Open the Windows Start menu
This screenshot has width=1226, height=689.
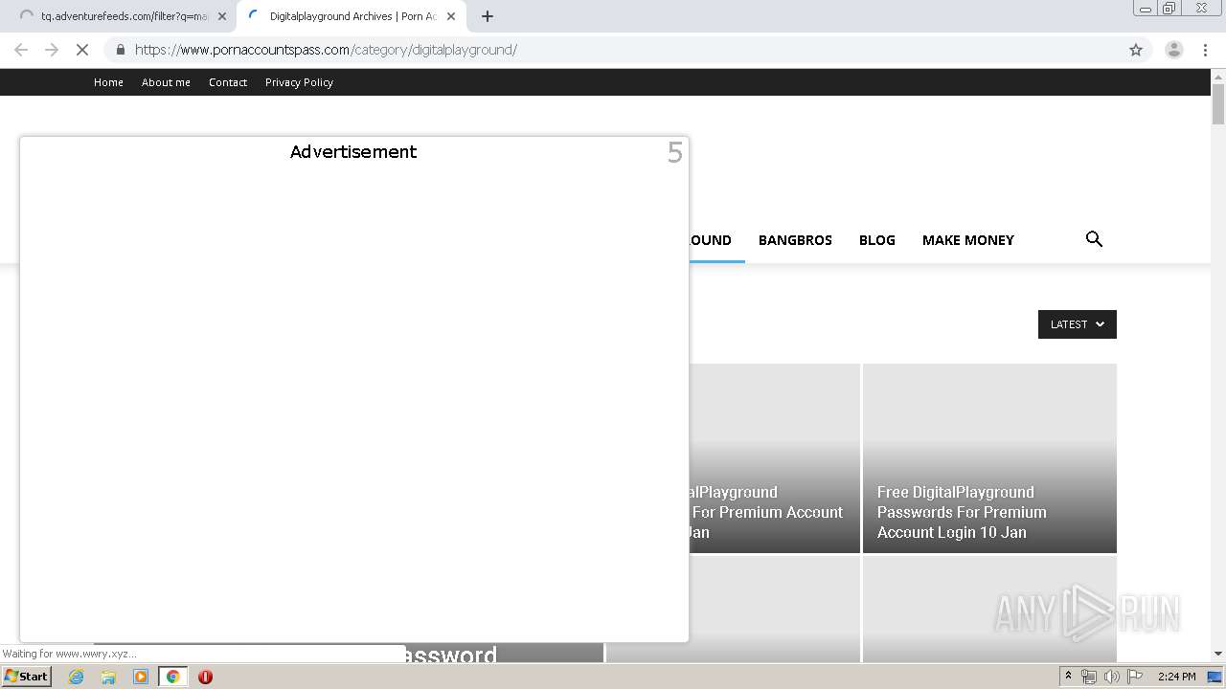(x=27, y=677)
